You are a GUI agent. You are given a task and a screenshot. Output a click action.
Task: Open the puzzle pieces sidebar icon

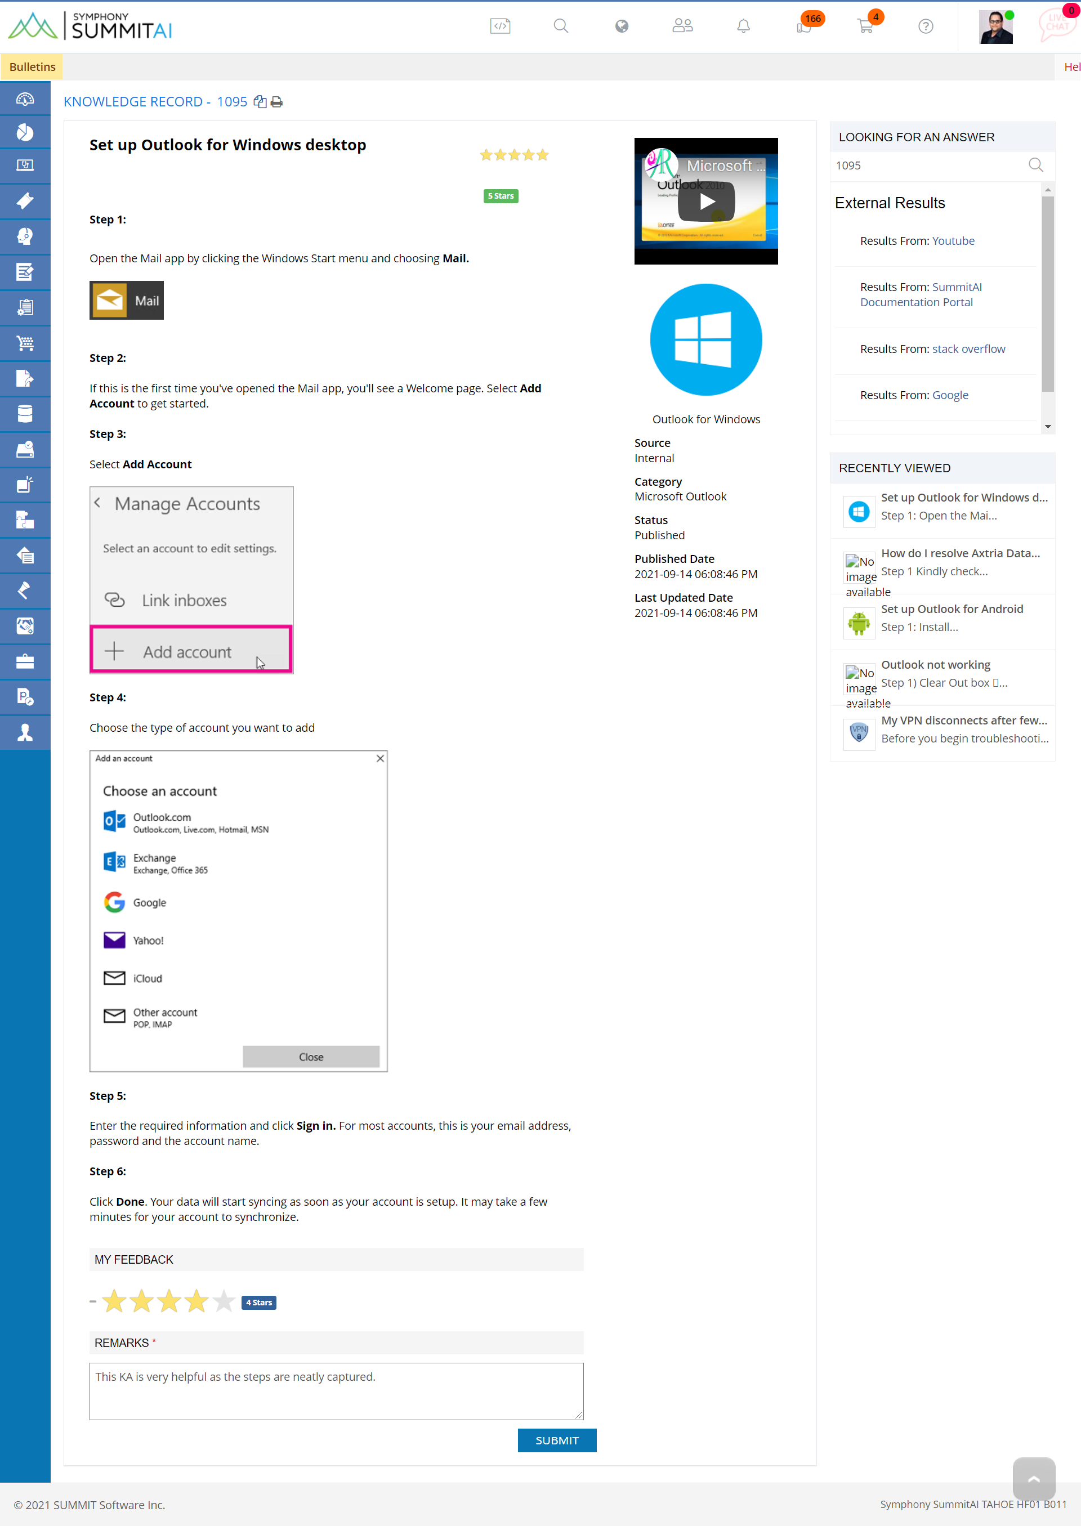pos(25,520)
